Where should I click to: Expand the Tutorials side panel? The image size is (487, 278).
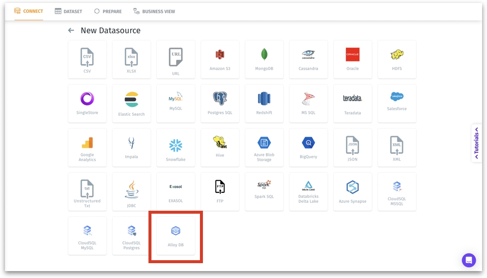click(477, 143)
